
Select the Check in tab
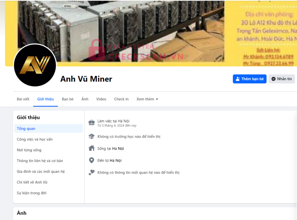121,99
